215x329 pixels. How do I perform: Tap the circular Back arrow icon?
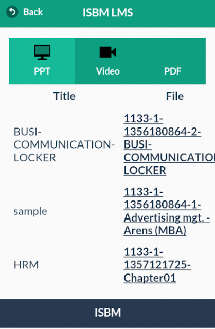click(x=12, y=12)
